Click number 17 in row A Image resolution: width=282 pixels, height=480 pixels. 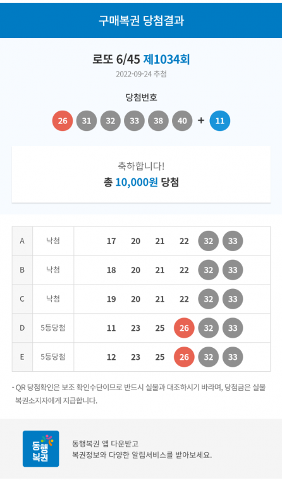click(111, 241)
